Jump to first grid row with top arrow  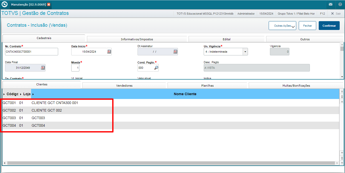pyautogui.click(x=342, y=92)
